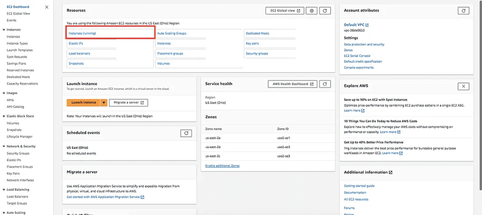Select Spot Requests in sidebar

pos(17,57)
